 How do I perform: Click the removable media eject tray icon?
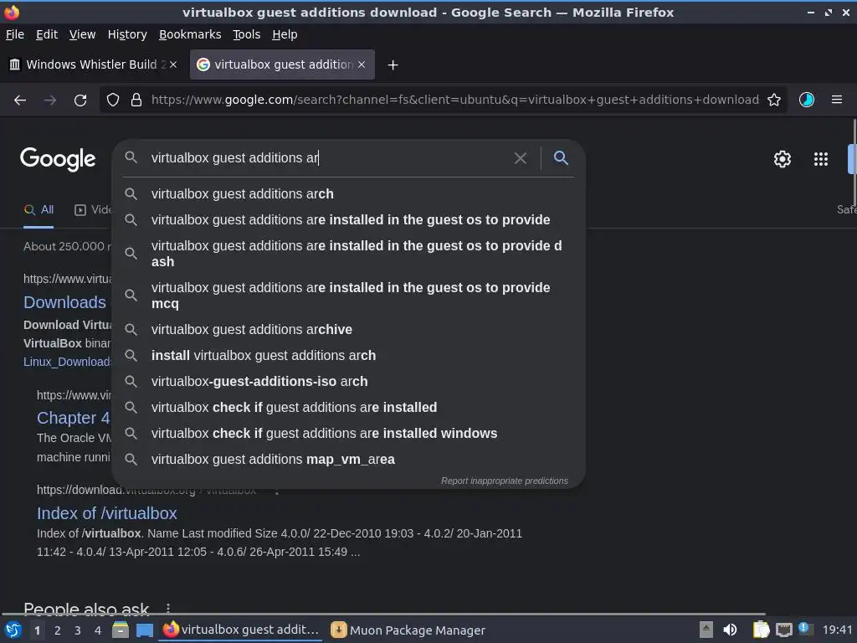tap(706, 630)
